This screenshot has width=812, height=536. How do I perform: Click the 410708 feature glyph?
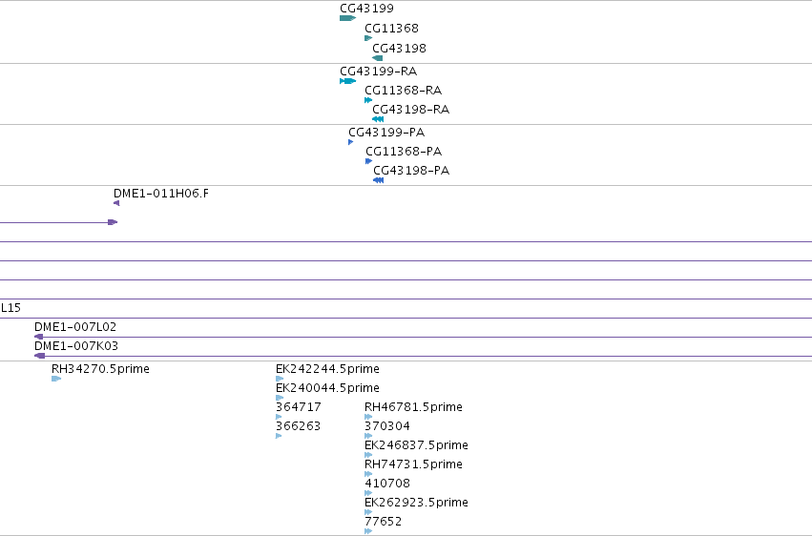[368, 494]
